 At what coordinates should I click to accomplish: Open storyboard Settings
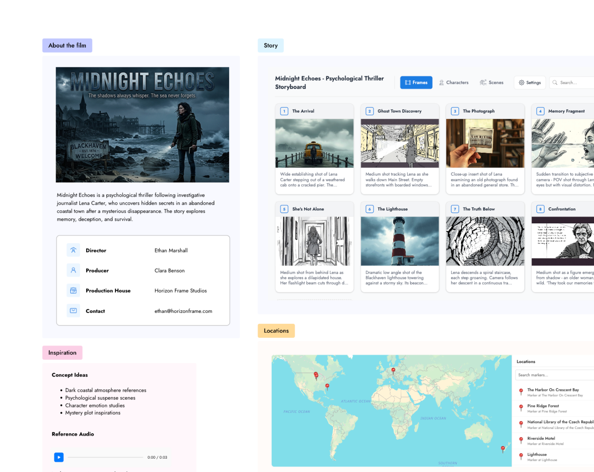(530, 83)
